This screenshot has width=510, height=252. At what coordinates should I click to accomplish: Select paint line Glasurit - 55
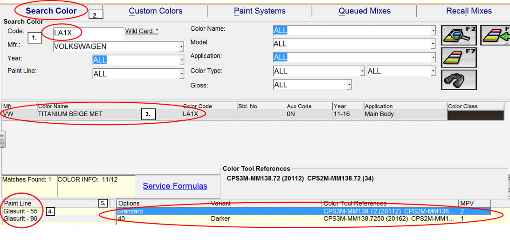tap(21, 211)
